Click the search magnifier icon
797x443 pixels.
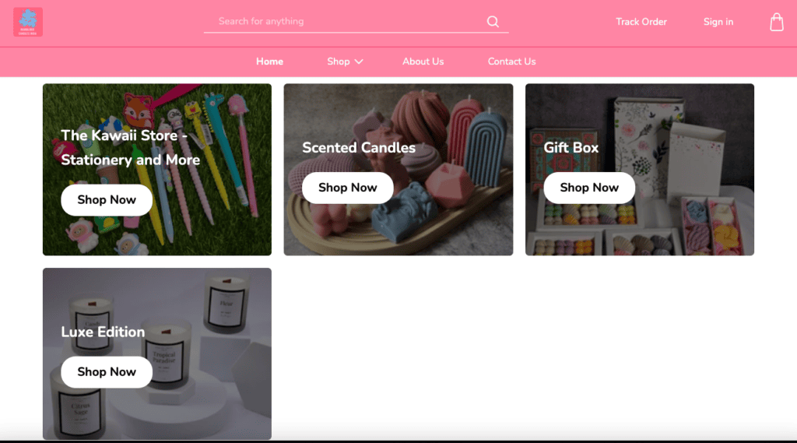pyautogui.click(x=493, y=21)
